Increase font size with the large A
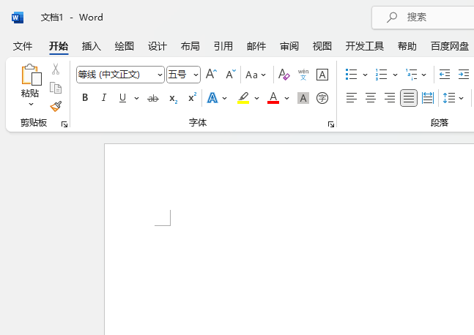The image size is (474, 335). 211,74
